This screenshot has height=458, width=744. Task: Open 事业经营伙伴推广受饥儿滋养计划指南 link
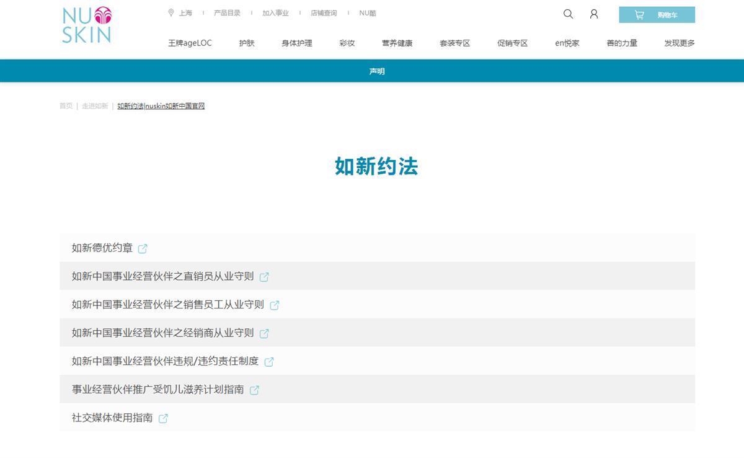tap(158, 390)
